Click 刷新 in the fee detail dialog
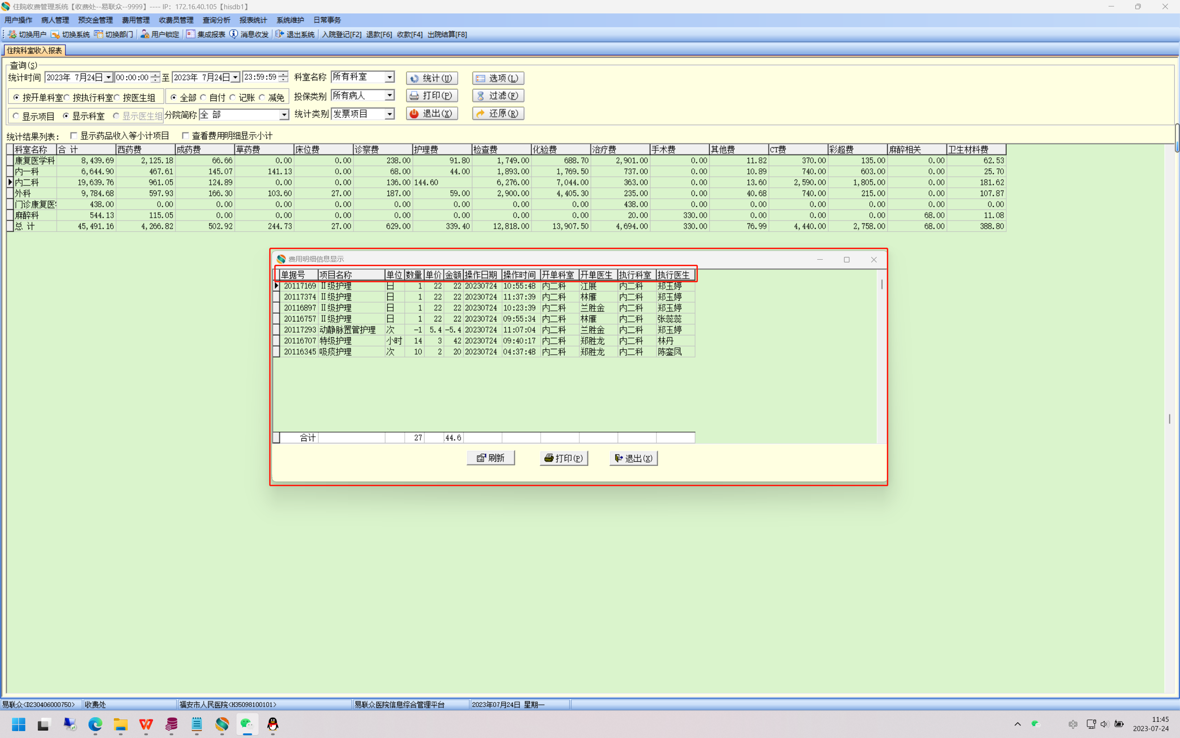This screenshot has width=1180, height=738. tap(490, 458)
